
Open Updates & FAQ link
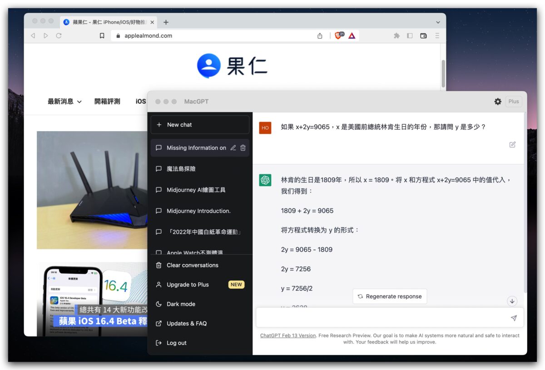click(200, 323)
